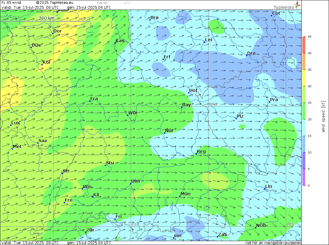Select the Erf city label

pos(167,57)
